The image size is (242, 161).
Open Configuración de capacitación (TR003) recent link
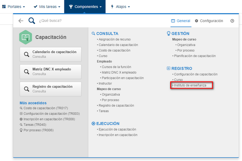pos(50,114)
